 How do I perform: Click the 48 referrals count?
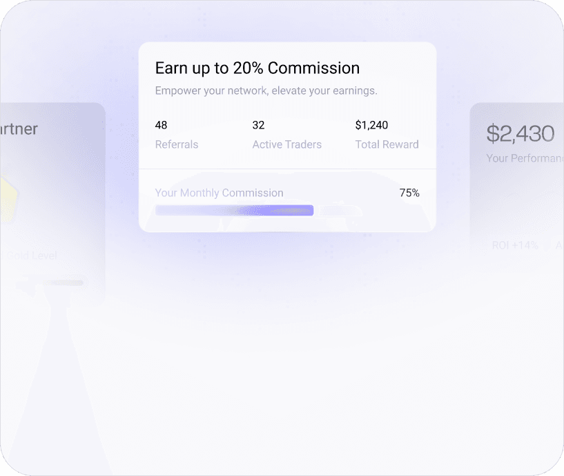[x=161, y=125]
